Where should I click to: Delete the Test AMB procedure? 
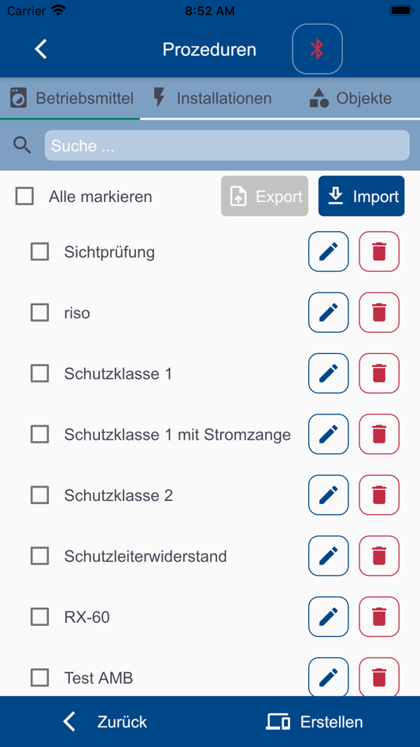(x=379, y=677)
